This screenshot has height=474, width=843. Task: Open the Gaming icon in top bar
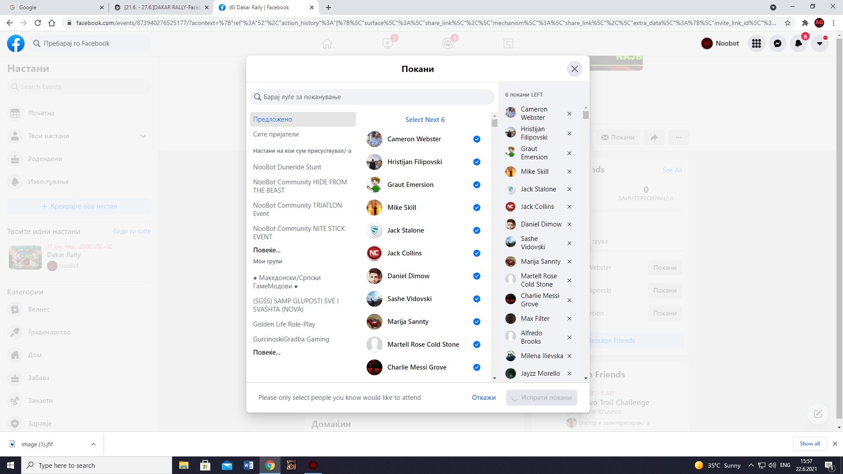tap(508, 43)
